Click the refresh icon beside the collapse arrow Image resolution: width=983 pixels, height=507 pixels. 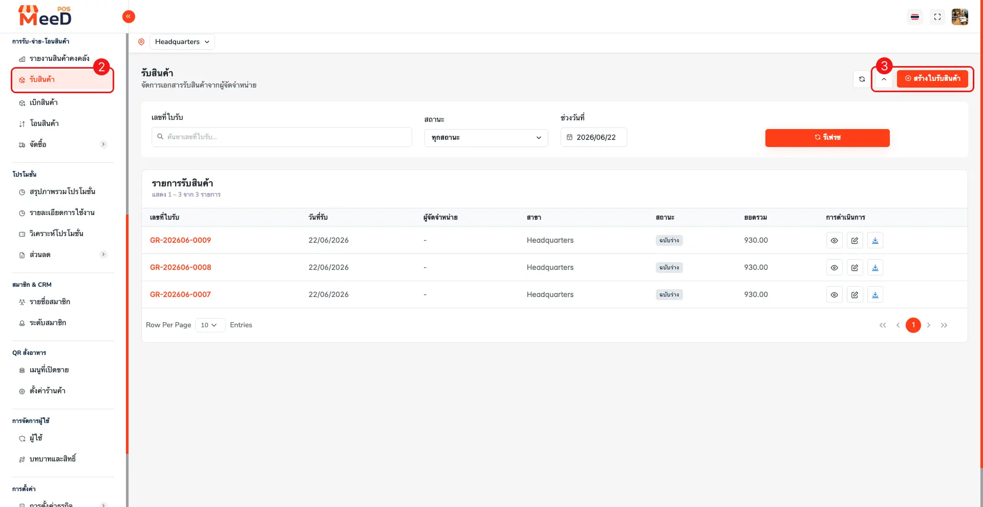(x=862, y=79)
